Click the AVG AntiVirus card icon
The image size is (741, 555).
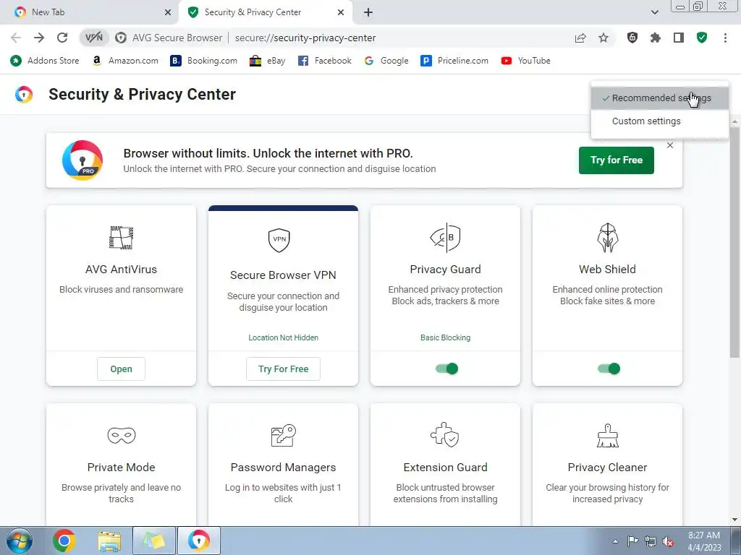pyautogui.click(x=121, y=237)
